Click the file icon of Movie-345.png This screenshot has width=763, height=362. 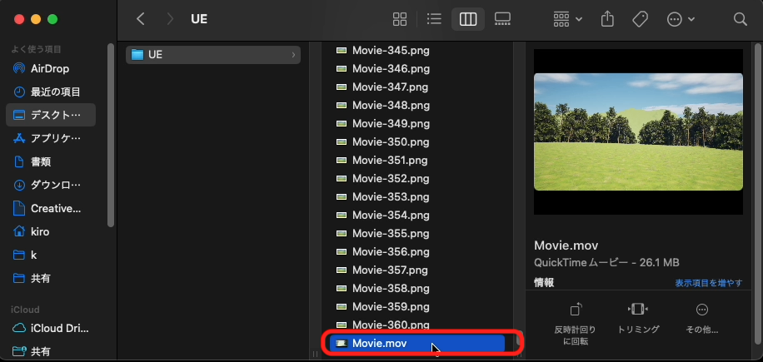tap(342, 50)
